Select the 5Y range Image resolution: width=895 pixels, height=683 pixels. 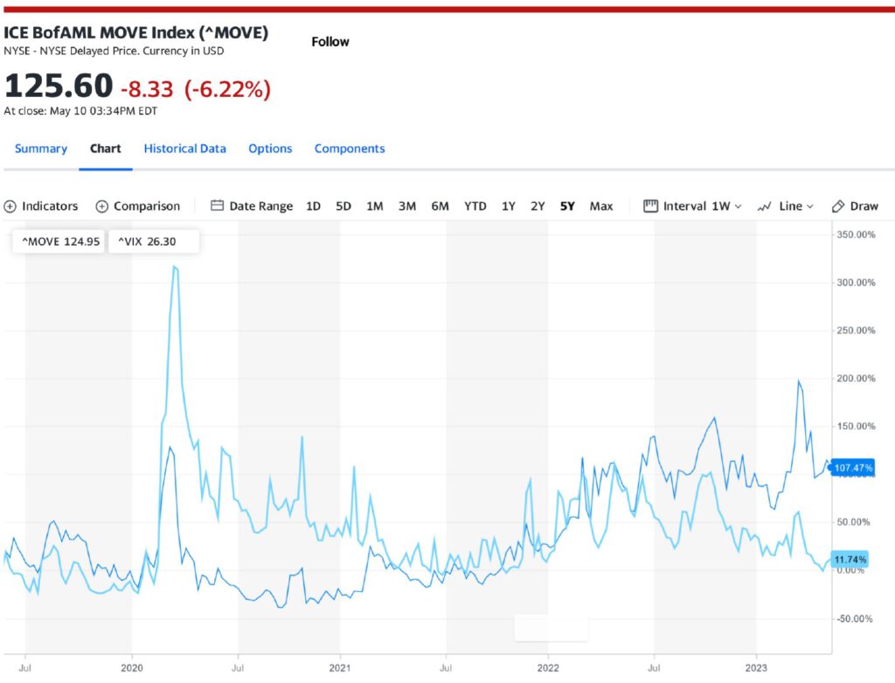pyautogui.click(x=567, y=206)
